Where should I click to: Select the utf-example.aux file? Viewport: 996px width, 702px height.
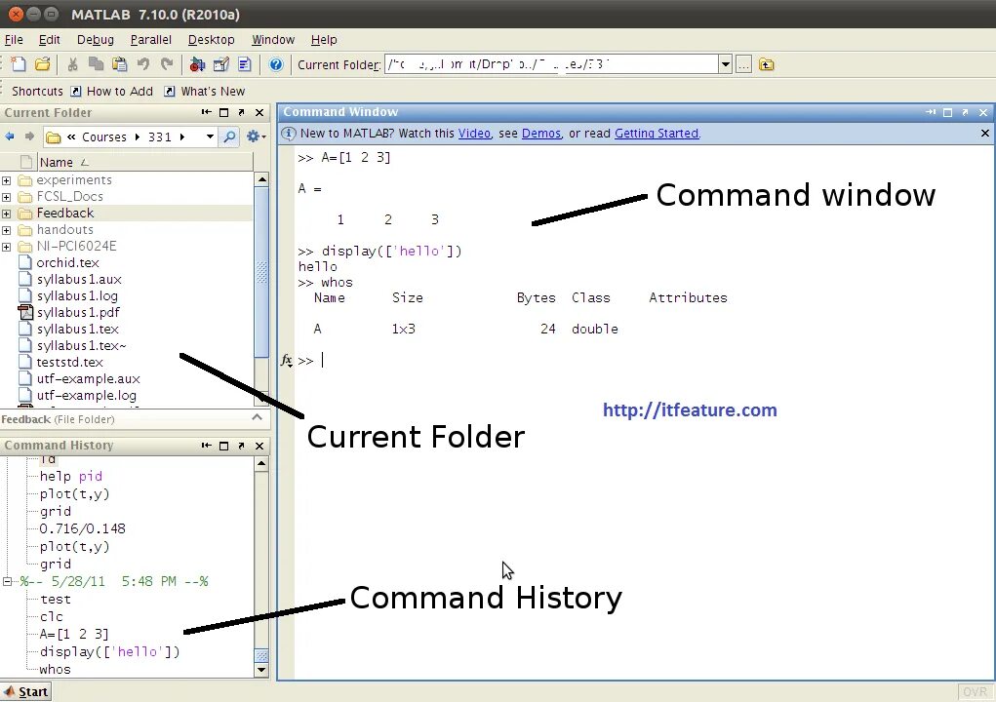click(x=89, y=379)
